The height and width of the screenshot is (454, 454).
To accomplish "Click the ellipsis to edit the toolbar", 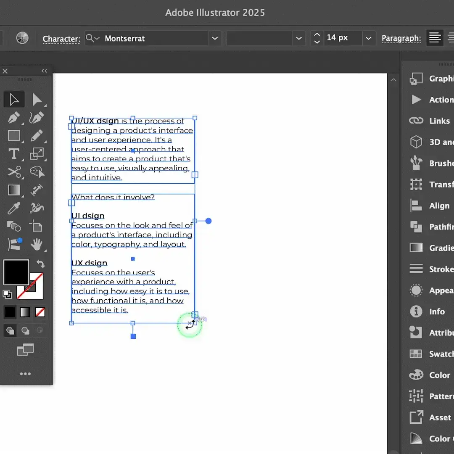I will 25,374.
